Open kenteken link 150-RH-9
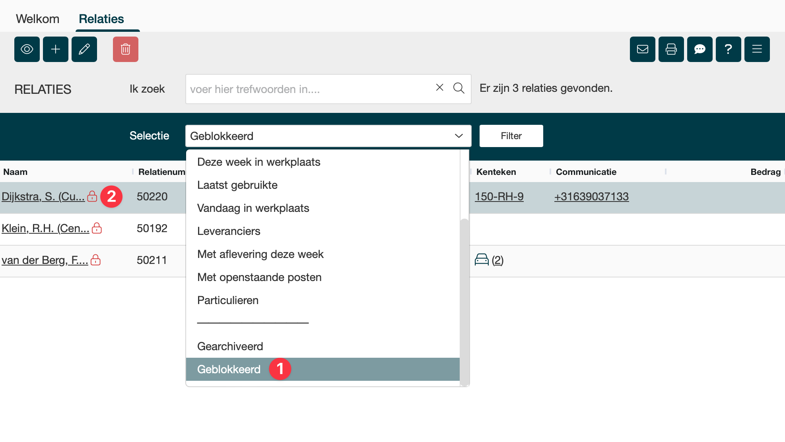Image resolution: width=785 pixels, height=442 pixels. click(x=499, y=196)
